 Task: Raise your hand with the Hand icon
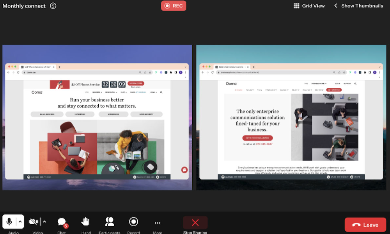[x=85, y=222]
